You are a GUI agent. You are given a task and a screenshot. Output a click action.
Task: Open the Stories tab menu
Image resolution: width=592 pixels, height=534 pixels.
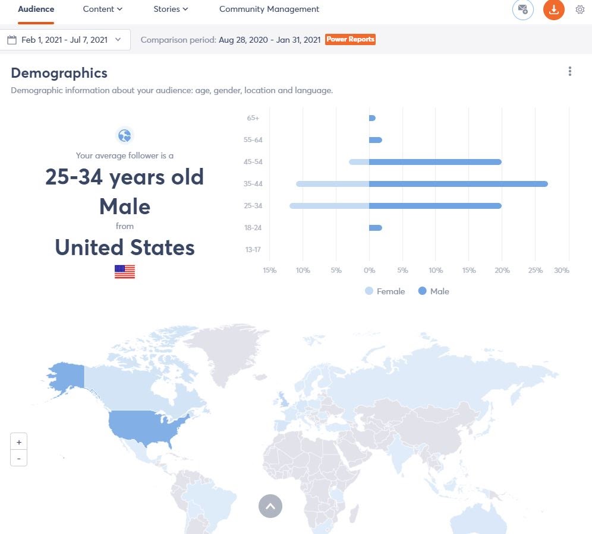(171, 9)
